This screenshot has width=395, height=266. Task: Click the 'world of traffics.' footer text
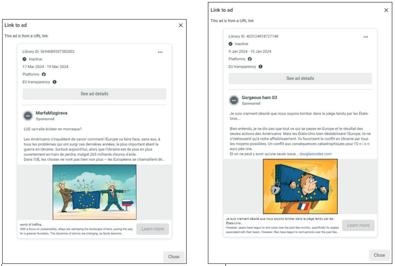[x=31, y=224]
